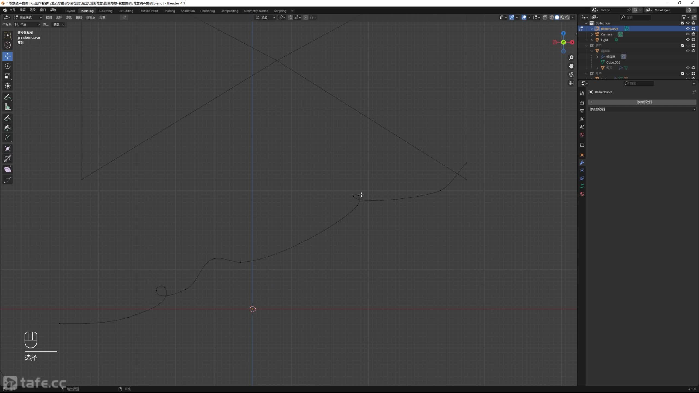Toggle visibility of Light object
The image size is (699, 393).
click(688, 40)
